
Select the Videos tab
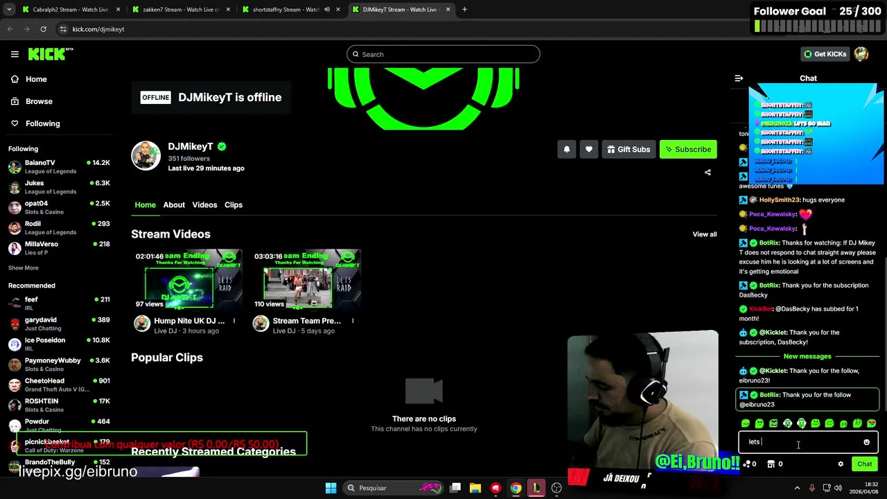(x=204, y=204)
